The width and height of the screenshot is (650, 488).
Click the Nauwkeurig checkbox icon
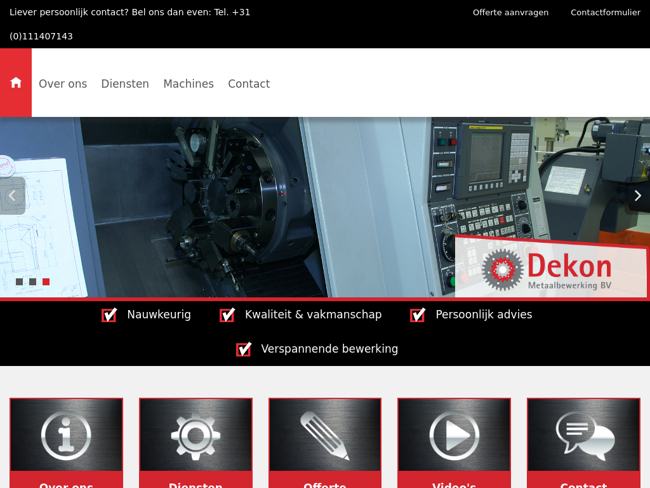click(x=109, y=315)
